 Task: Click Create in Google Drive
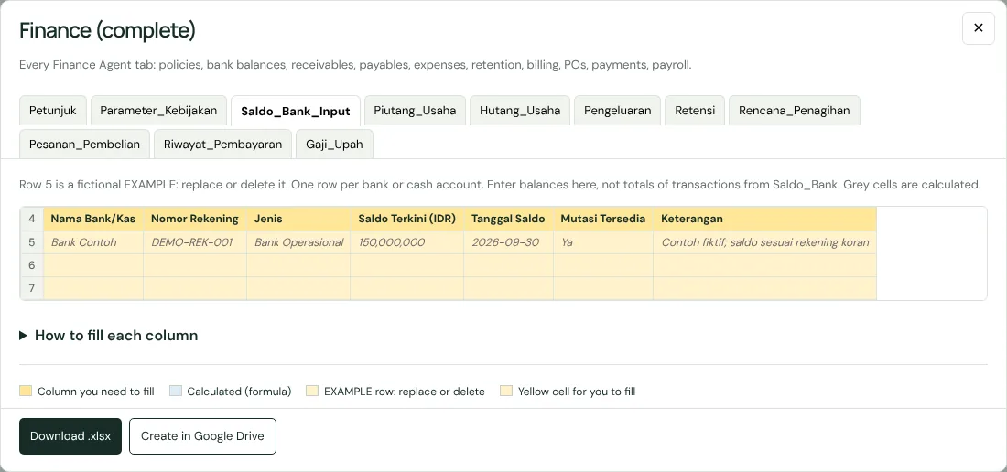tap(202, 436)
